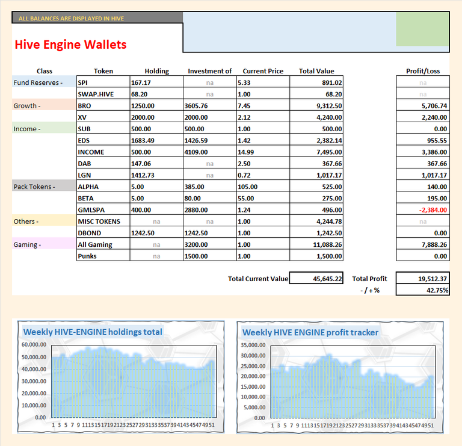Image resolution: width=462 pixels, height=446 pixels.
Task: Click EDS profit value 955.55
Action: pos(423,140)
